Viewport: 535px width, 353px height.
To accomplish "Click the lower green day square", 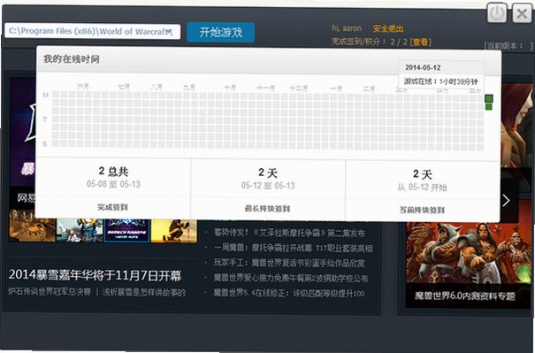I will (489, 106).
